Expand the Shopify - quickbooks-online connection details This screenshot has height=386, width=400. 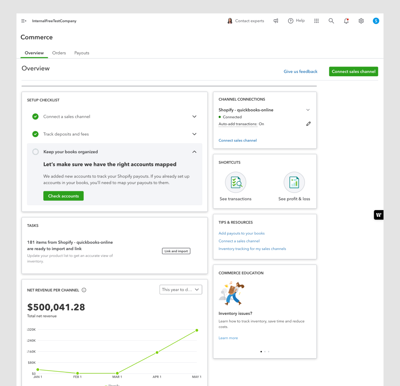point(308,110)
